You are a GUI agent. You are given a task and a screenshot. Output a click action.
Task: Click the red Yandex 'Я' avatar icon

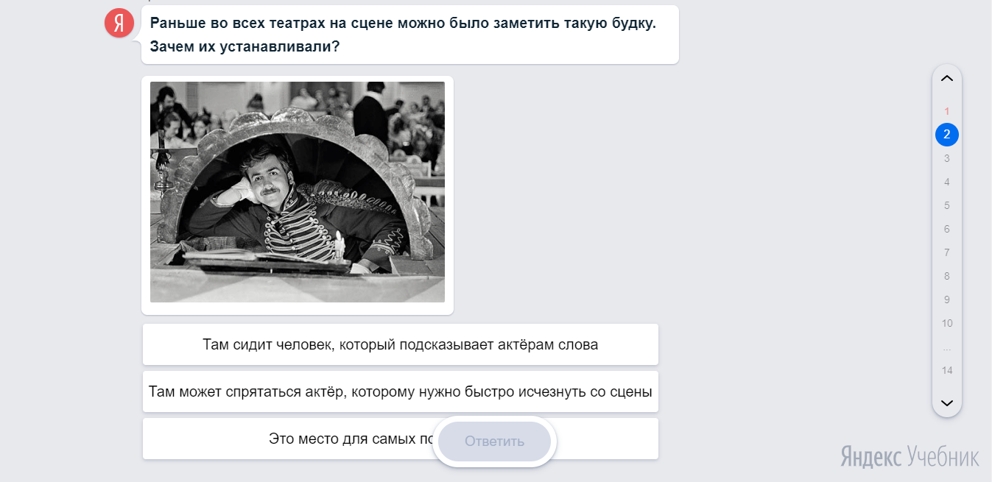click(119, 23)
